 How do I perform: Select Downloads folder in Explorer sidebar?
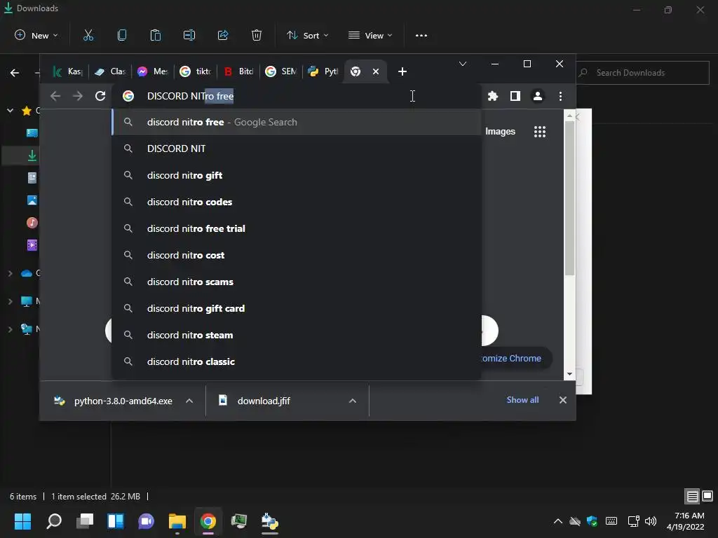32,156
